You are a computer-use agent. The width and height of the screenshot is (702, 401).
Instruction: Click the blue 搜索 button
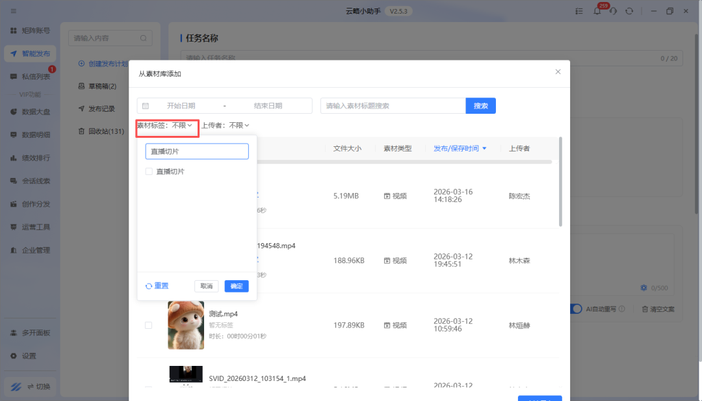point(480,105)
